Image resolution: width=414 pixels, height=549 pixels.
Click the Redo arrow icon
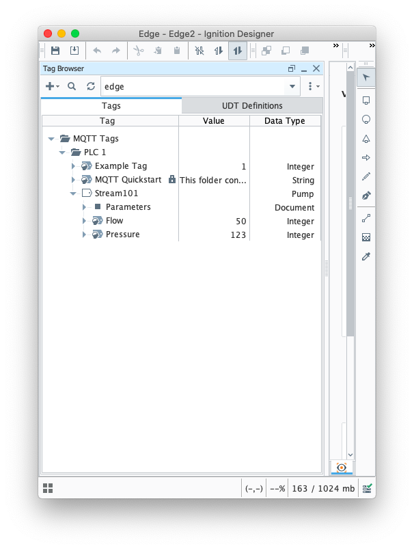coord(116,51)
